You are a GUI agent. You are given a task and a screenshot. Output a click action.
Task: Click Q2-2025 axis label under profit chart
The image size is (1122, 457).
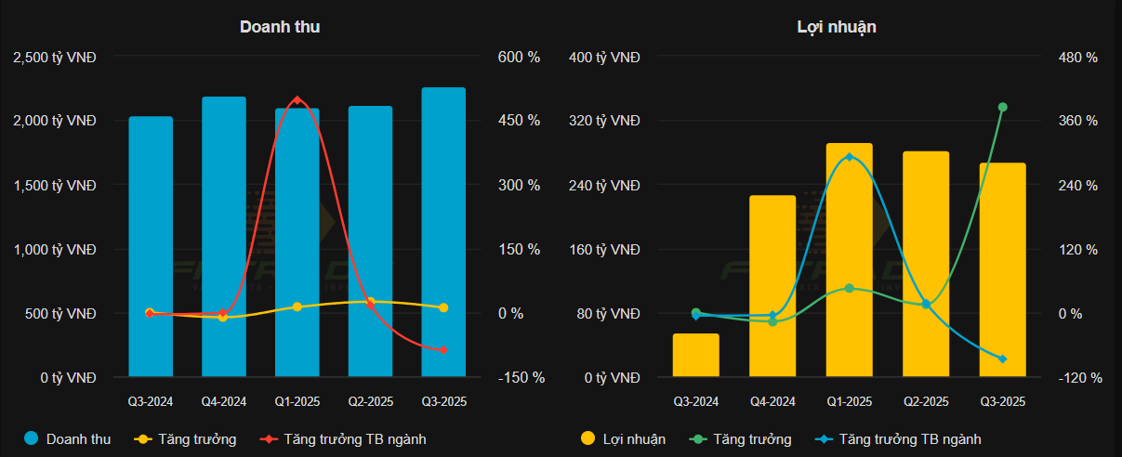point(926,402)
